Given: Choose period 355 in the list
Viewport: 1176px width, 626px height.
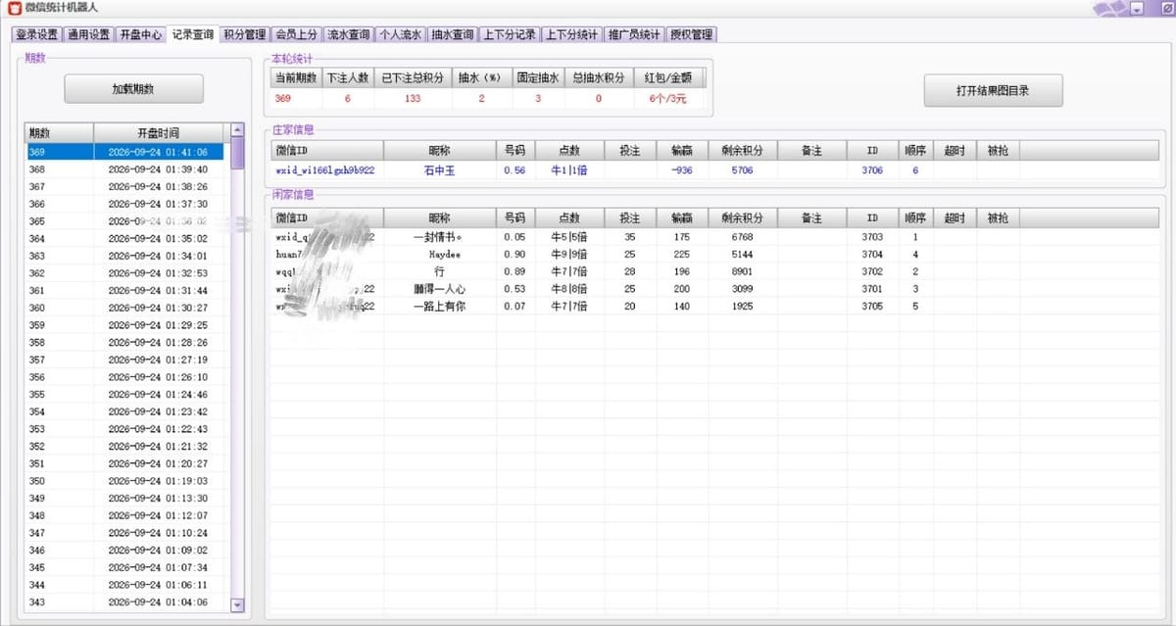Looking at the screenshot, I should pos(124,395).
